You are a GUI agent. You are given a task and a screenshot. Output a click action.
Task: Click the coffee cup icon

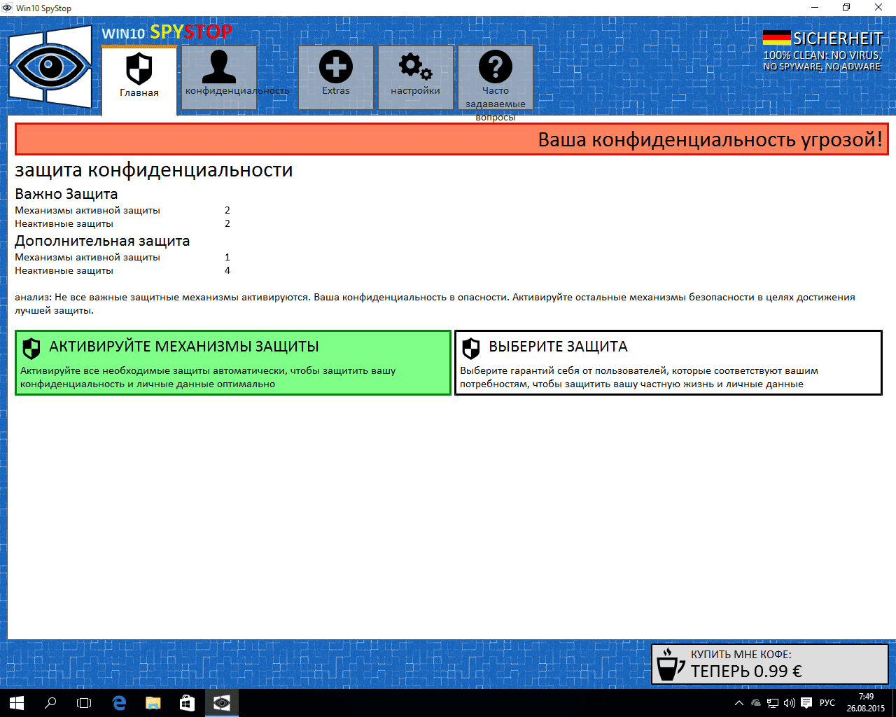coord(670,664)
